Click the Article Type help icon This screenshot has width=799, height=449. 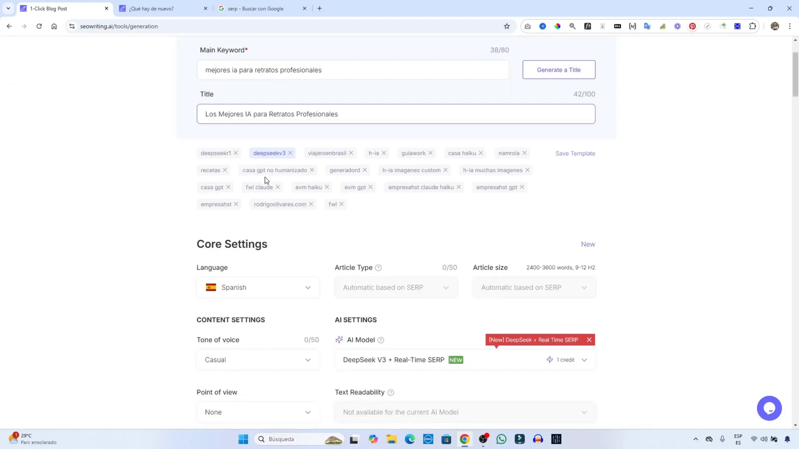click(x=379, y=268)
